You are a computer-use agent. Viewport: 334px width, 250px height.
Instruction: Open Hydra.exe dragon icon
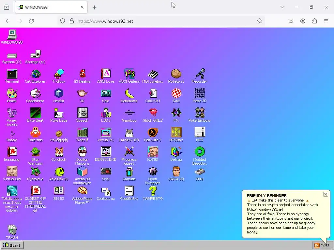[x=35, y=172]
